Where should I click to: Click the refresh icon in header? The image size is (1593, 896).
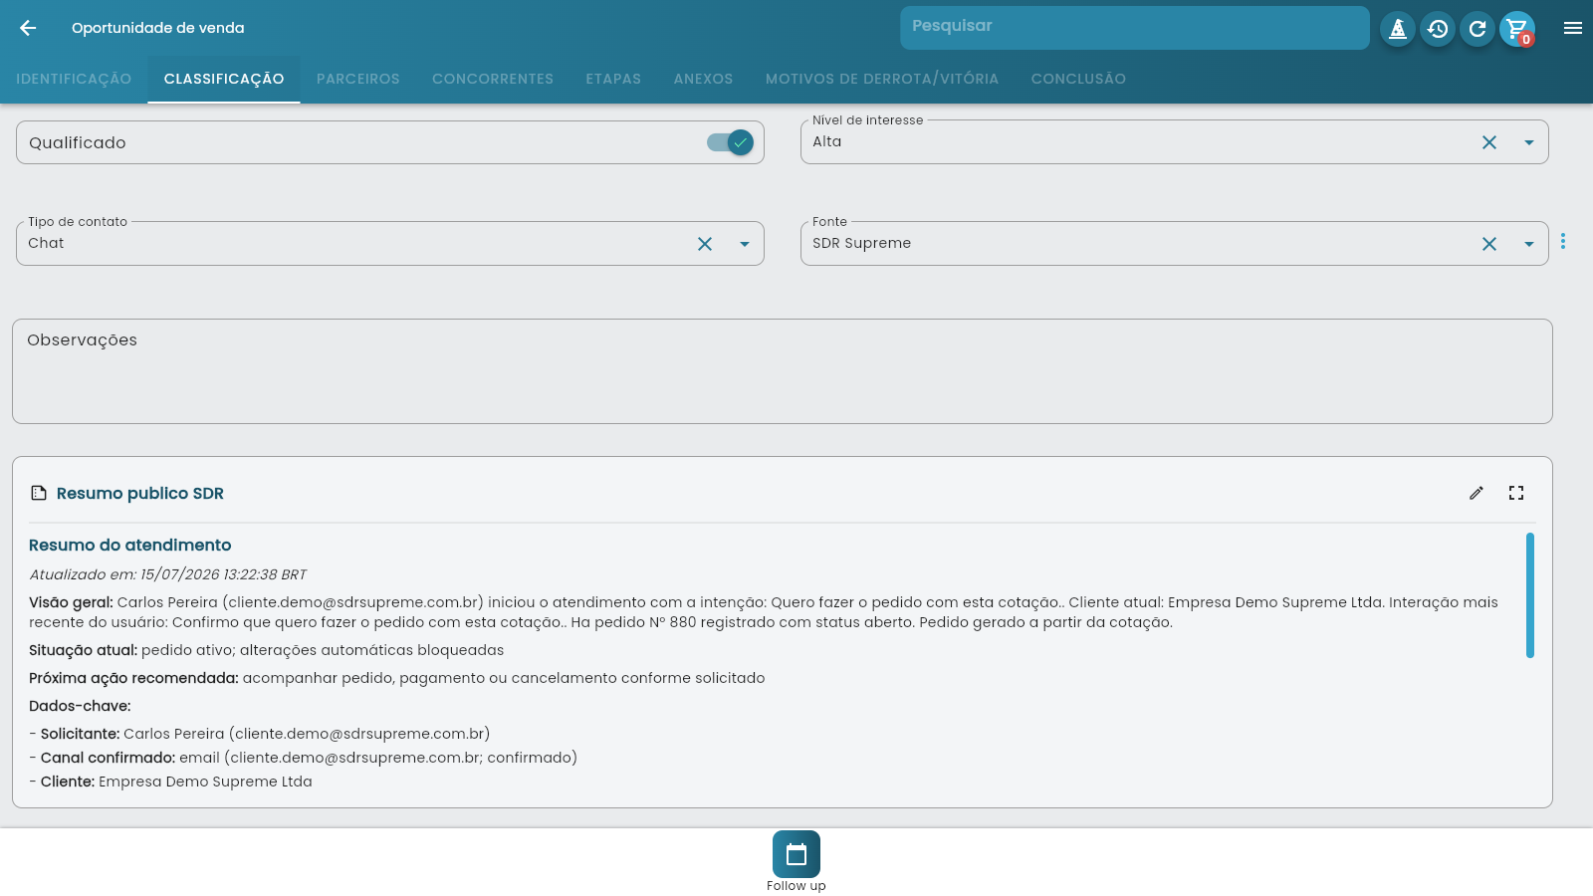1478,29
